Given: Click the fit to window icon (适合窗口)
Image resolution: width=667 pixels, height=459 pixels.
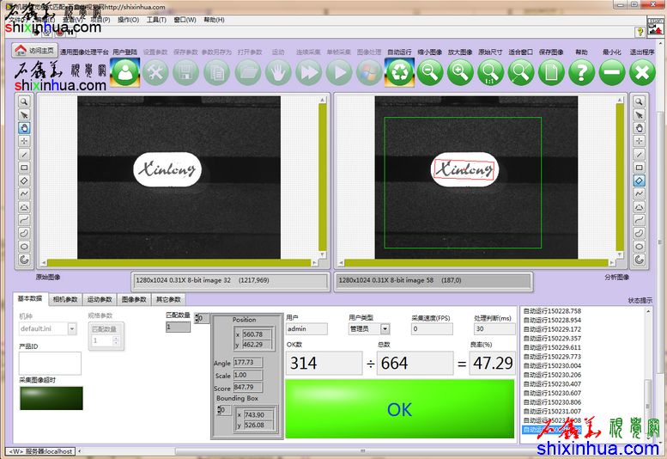Looking at the screenshot, I should tap(521, 72).
